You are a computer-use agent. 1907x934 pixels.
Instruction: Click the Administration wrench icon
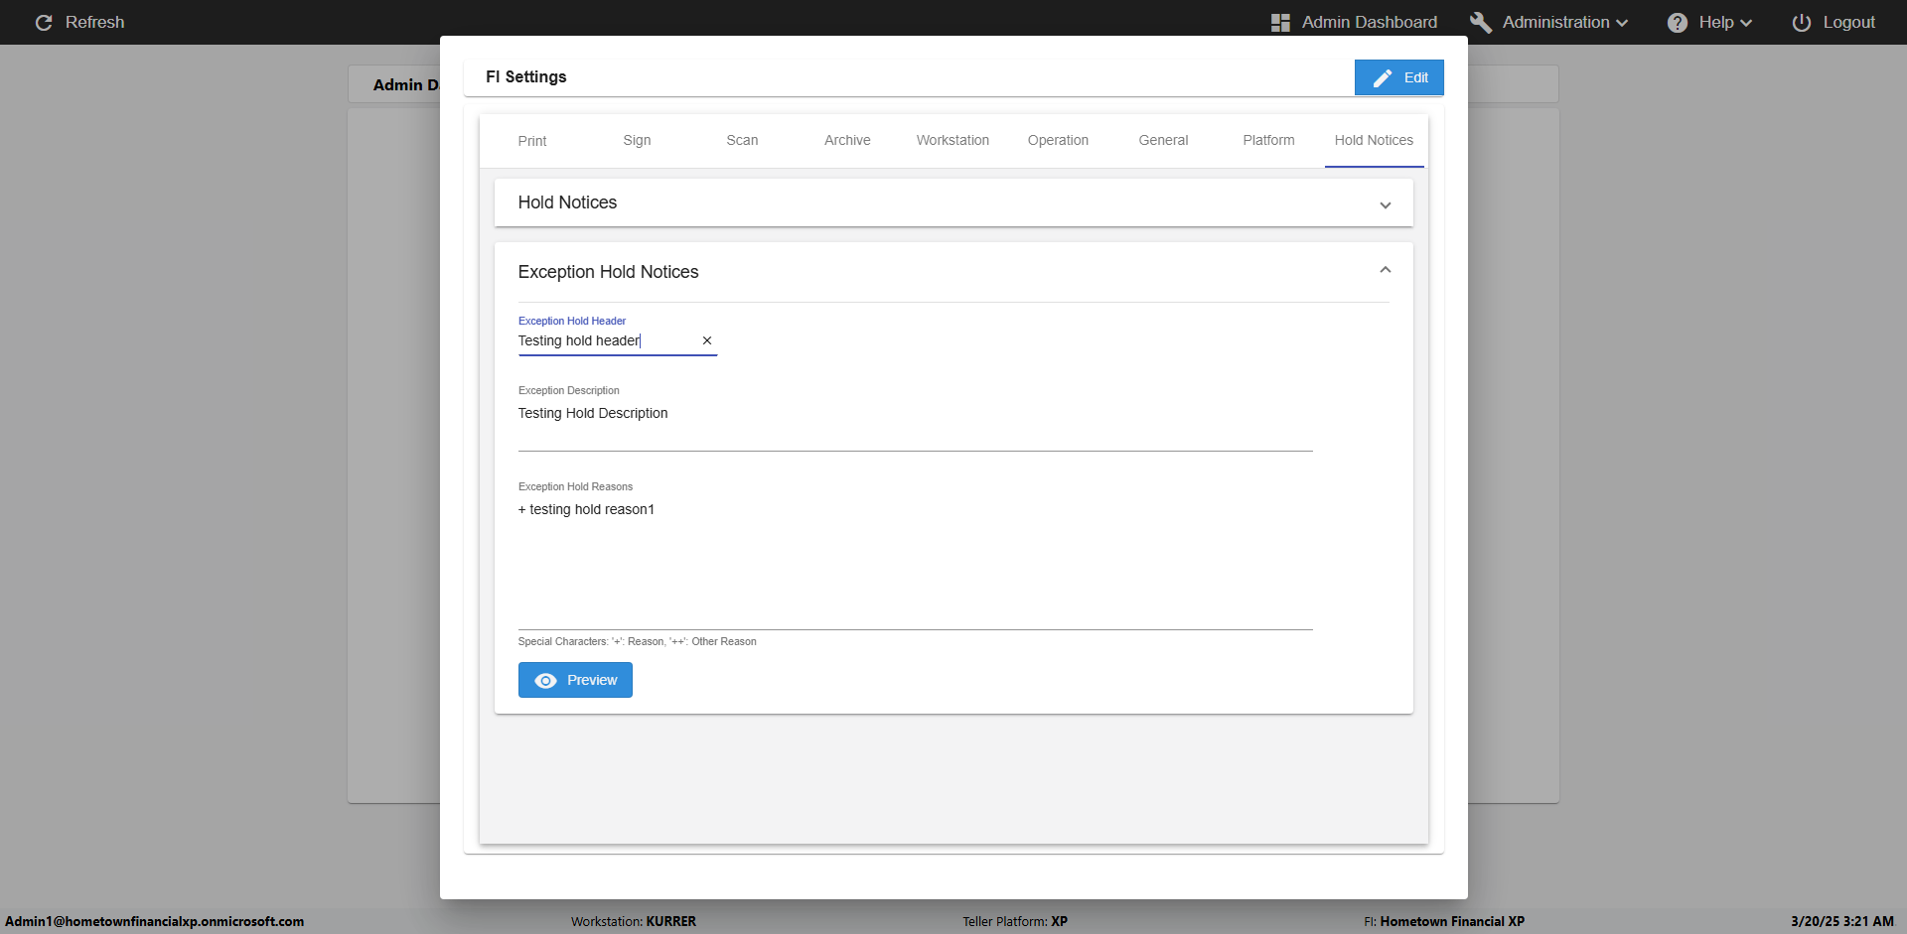[1480, 23]
